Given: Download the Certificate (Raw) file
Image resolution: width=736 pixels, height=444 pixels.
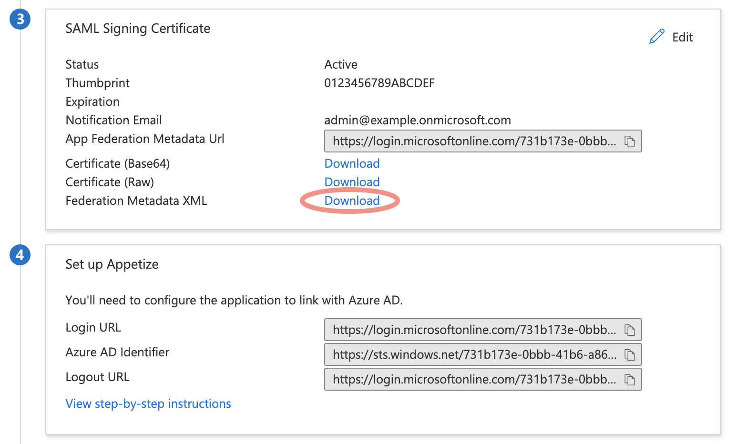Looking at the screenshot, I should pyautogui.click(x=352, y=182).
